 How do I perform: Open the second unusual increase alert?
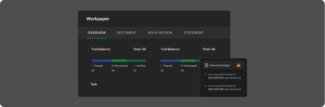click(224, 87)
